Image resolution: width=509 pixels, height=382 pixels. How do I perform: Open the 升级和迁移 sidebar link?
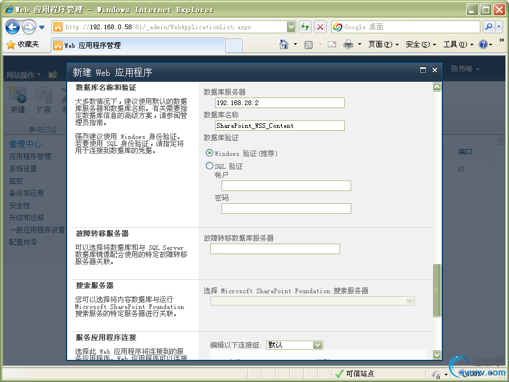27,218
